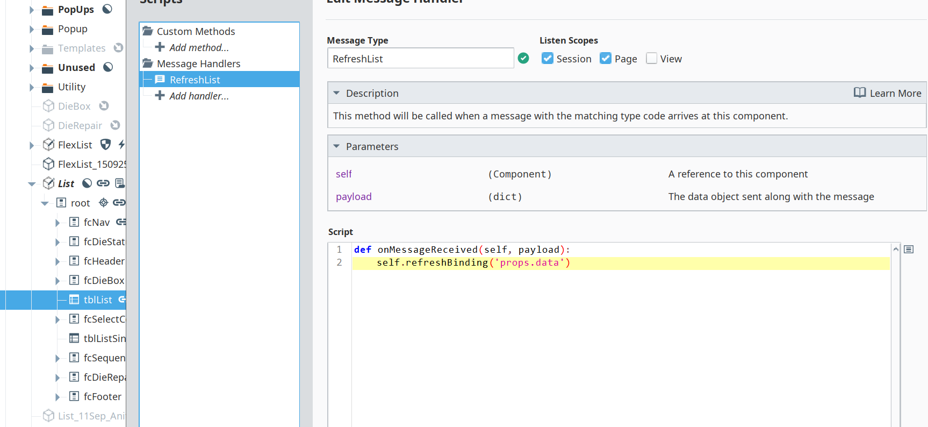Viewport: 928px width, 427px height.
Task: Click the table icon of tblList
Action: [x=74, y=300]
